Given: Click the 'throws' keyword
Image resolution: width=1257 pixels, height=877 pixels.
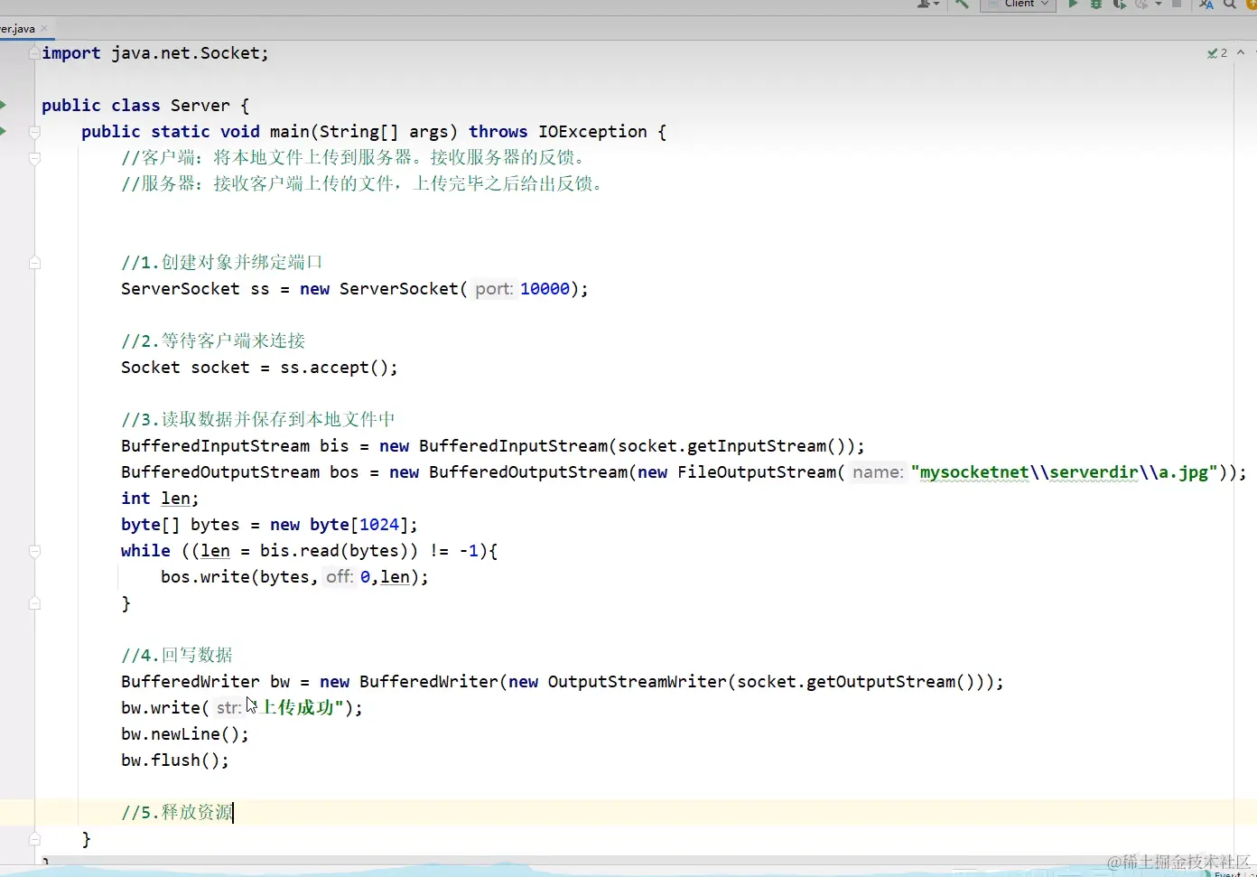Looking at the screenshot, I should [x=498, y=132].
